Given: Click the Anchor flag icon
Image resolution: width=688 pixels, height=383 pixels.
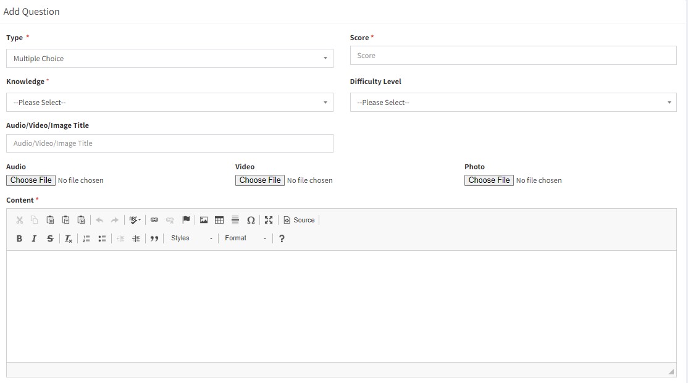Looking at the screenshot, I should point(186,220).
